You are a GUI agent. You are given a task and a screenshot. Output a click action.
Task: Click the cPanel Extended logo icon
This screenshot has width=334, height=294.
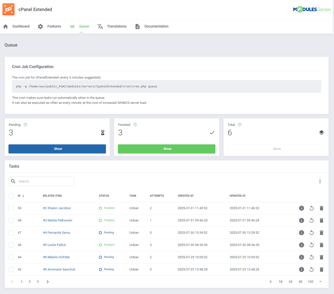(8, 9)
